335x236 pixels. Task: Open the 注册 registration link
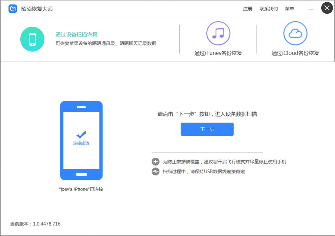247,9
